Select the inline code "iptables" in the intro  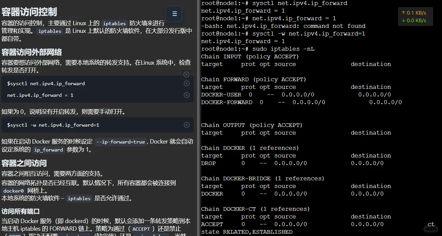pyautogui.click(x=114, y=23)
